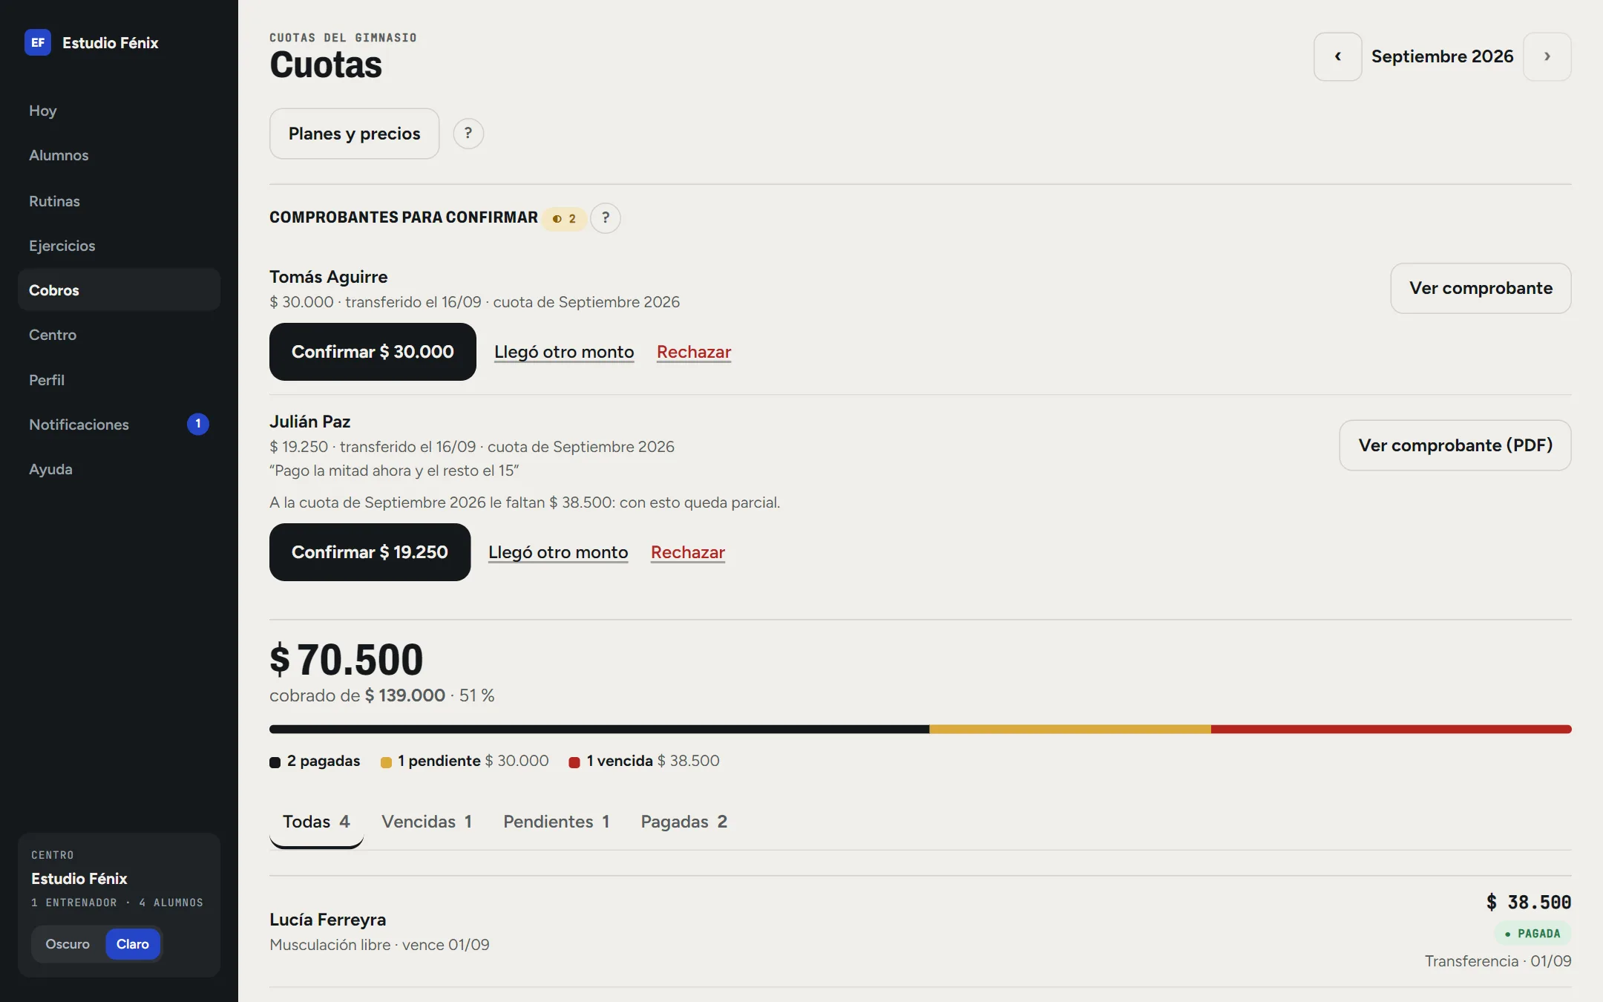Click the Estudio Fénix centro card
Screen dimensions: 1603x1002
[119, 905]
